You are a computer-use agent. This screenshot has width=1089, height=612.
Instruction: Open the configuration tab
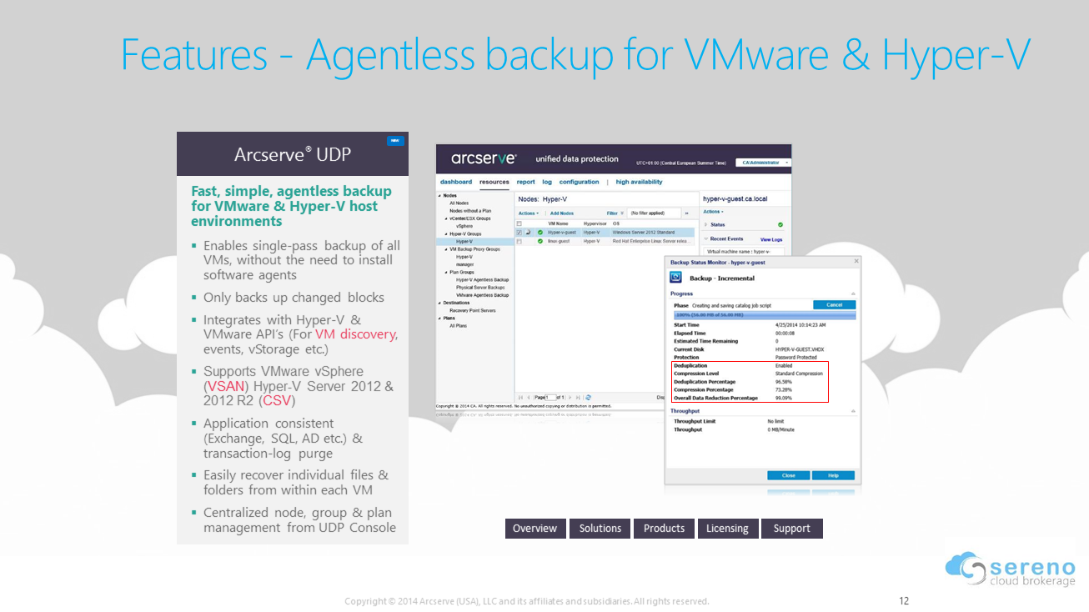[x=579, y=182]
